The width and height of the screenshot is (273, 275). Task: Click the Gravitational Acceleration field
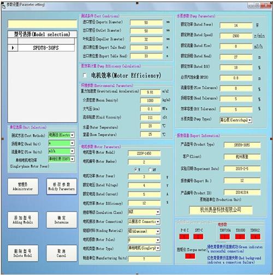click(150, 92)
